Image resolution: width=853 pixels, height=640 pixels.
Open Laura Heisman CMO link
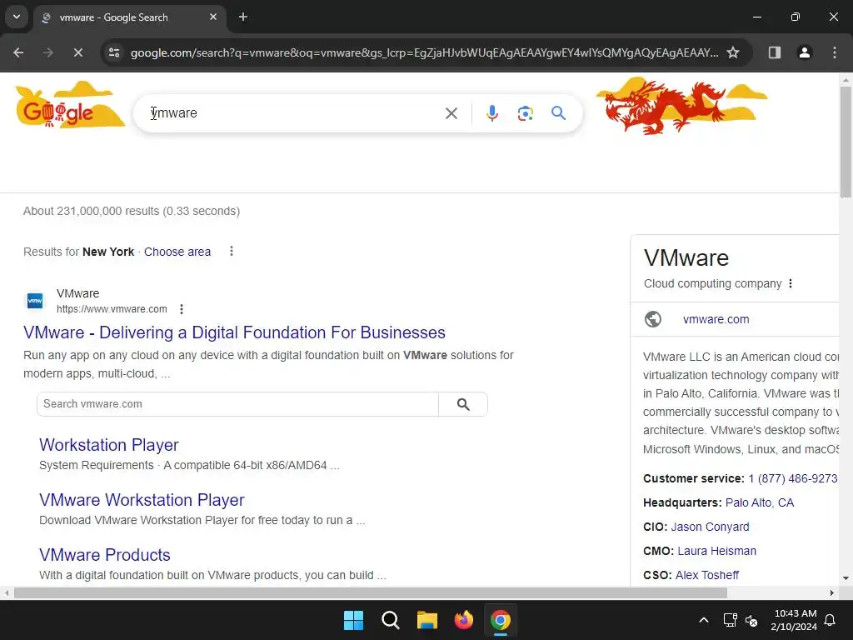[x=716, y=551]
